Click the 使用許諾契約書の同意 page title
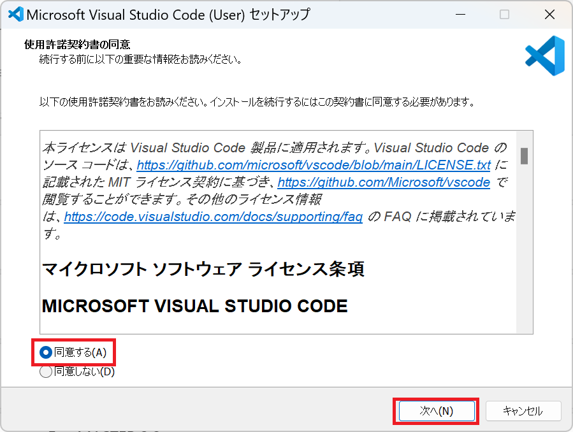The height and width of the screenshot is (432, 573). click(x=77, y=45)
